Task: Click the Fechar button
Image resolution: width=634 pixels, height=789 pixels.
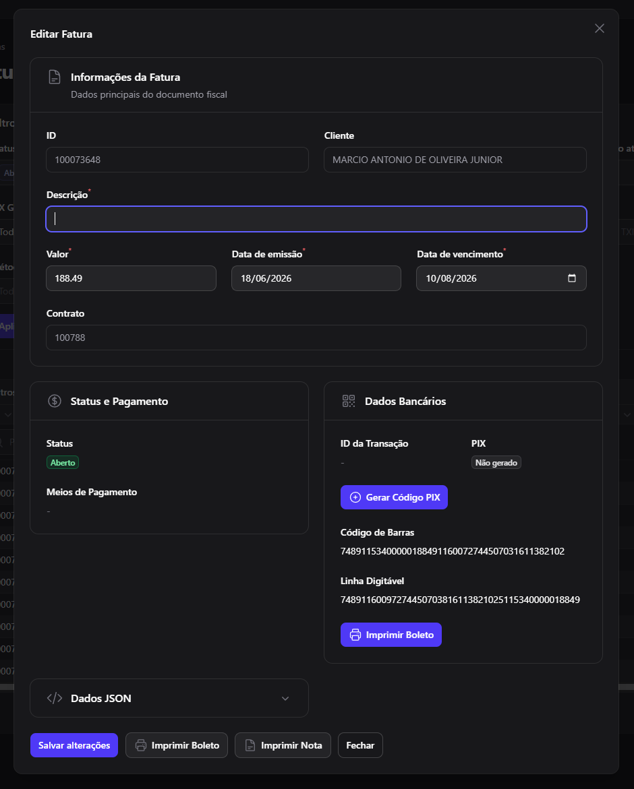Action: point(360,745)
